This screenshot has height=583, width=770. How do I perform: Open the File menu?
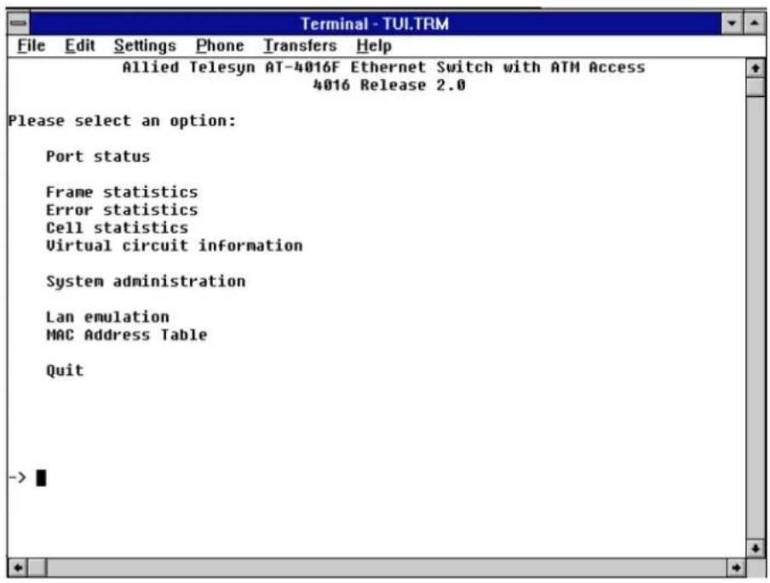click(31, 46)
